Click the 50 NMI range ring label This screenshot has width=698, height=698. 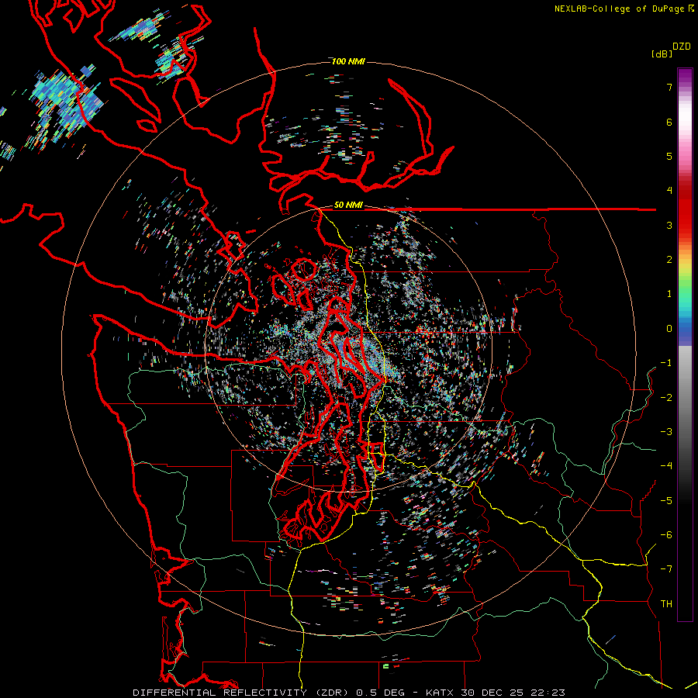[x=348, y=206]
